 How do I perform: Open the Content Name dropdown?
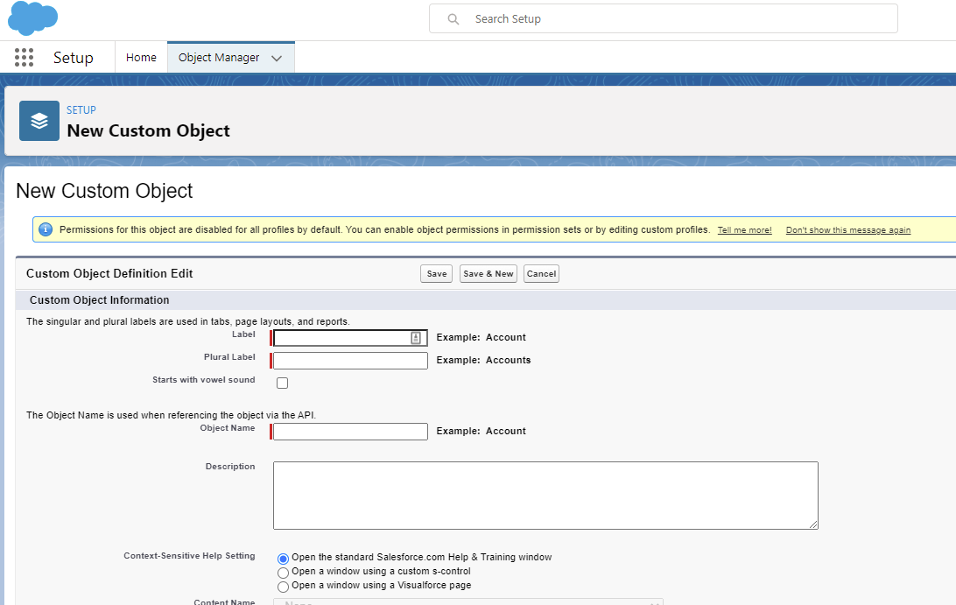(x=468, y=601)
